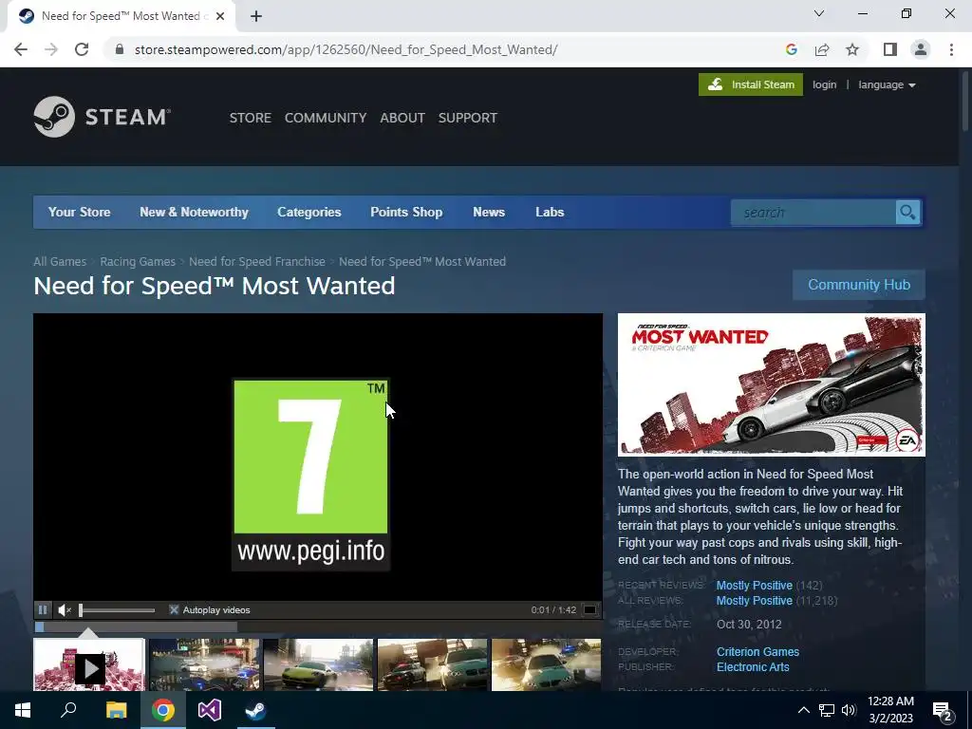Toggle fullscreen on the video player
Image resolution: width=972 pixels, height=729 pixels.
pyautogui.click(x=590, y=610)
